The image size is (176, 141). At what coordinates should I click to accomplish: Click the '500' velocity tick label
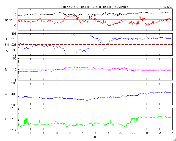[x=14, y=83]
